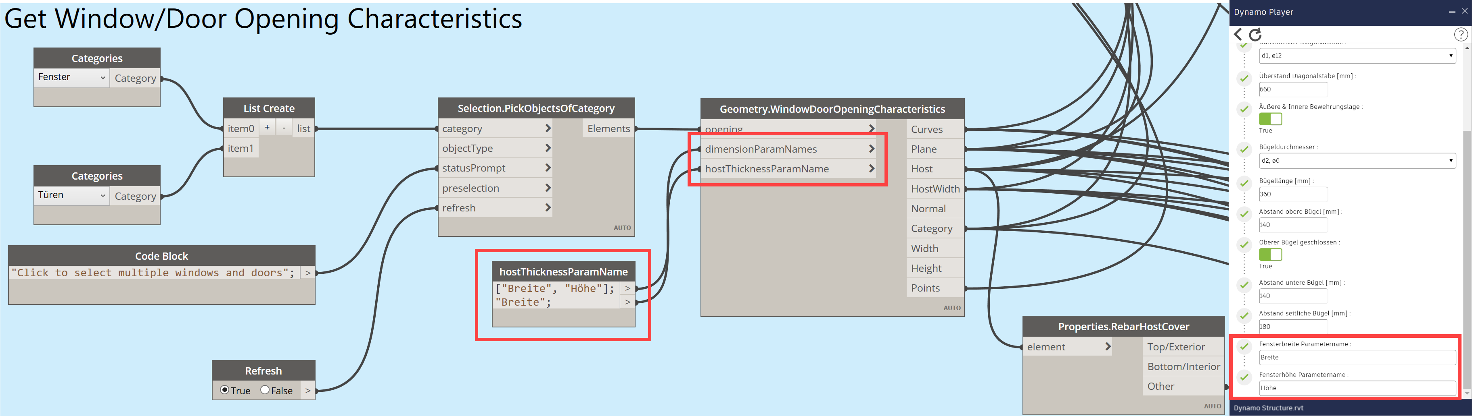Open the Türen category dropdown

tap(71, 196)
